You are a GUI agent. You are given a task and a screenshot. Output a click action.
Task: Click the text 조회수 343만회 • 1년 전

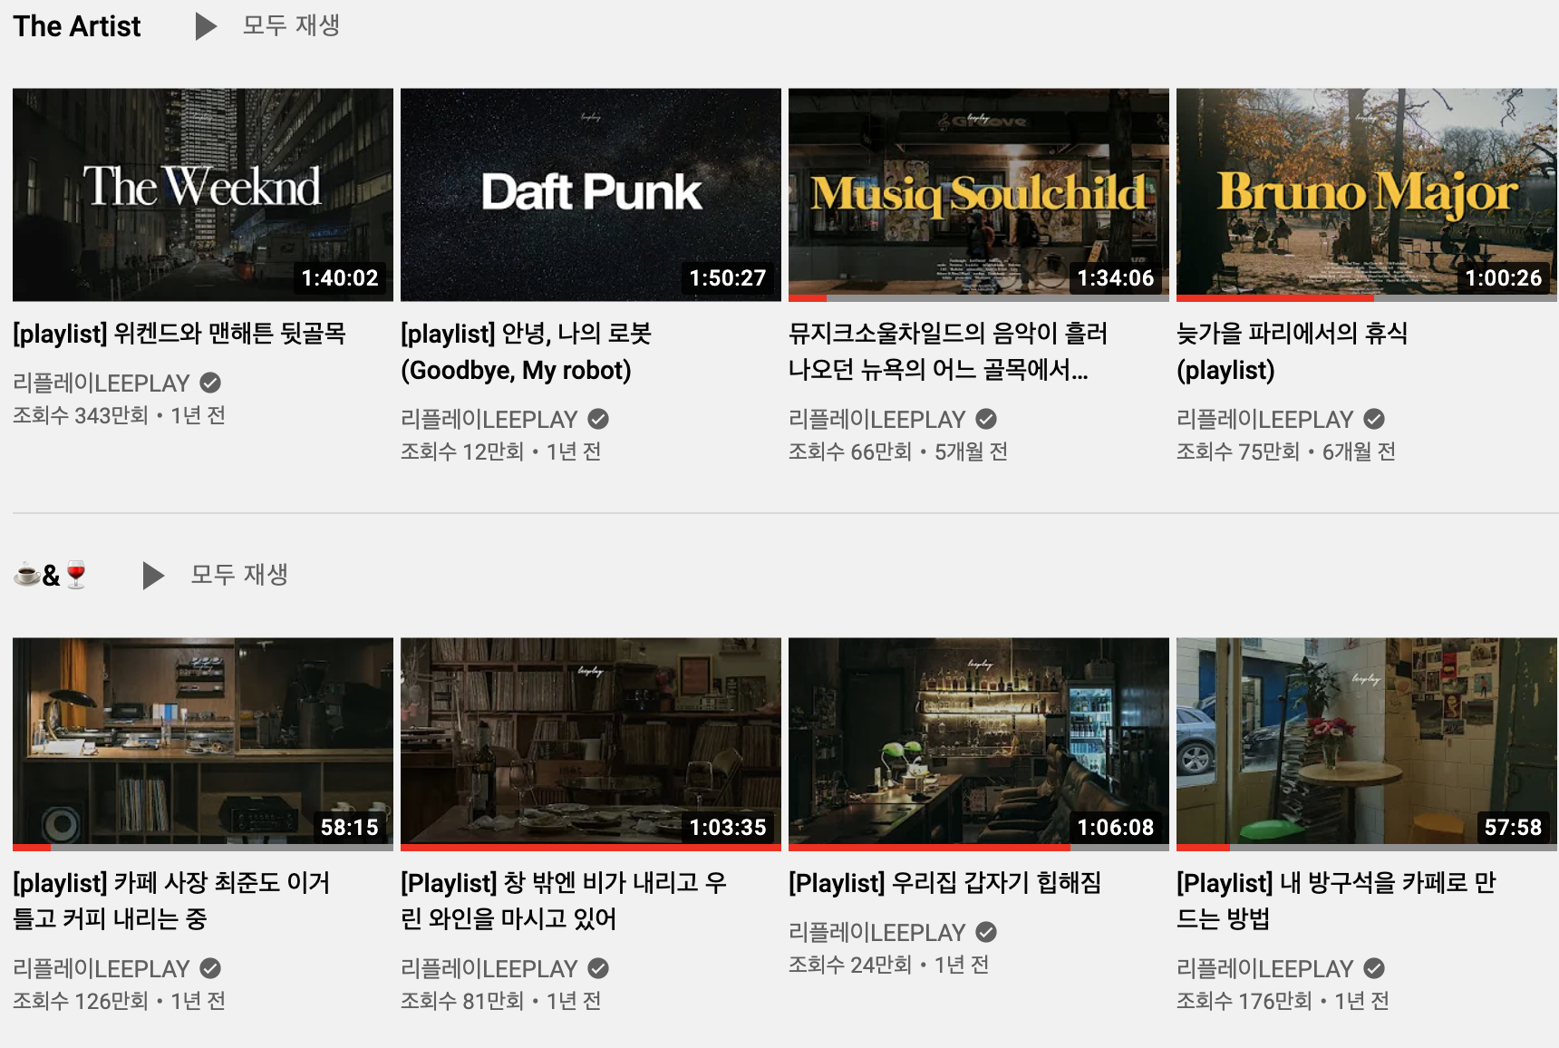tap(119, 415)
